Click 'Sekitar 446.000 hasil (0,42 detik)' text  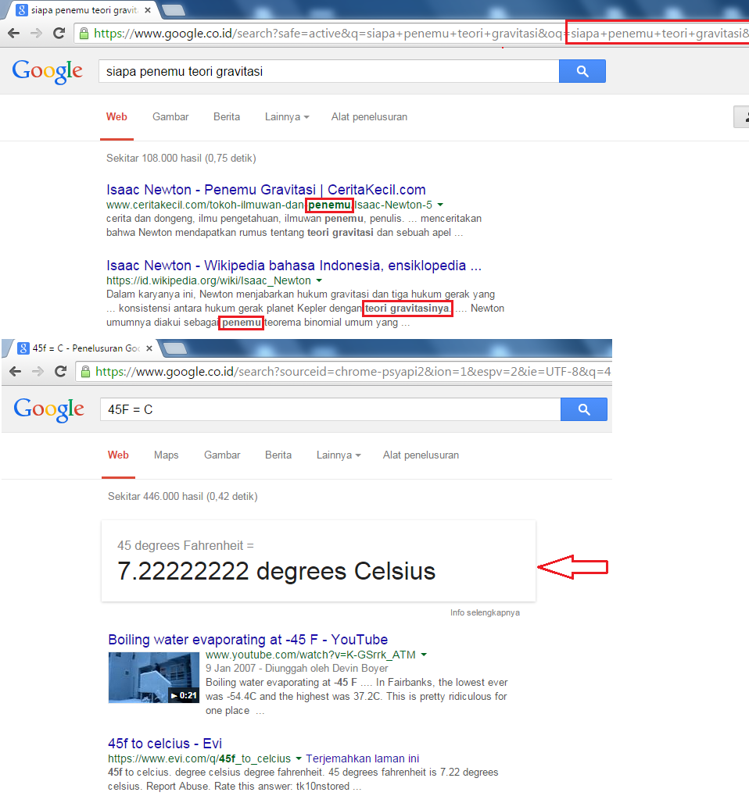[x=182, y=496]
